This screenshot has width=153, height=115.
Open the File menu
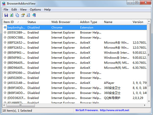click(x=6, y=10)
